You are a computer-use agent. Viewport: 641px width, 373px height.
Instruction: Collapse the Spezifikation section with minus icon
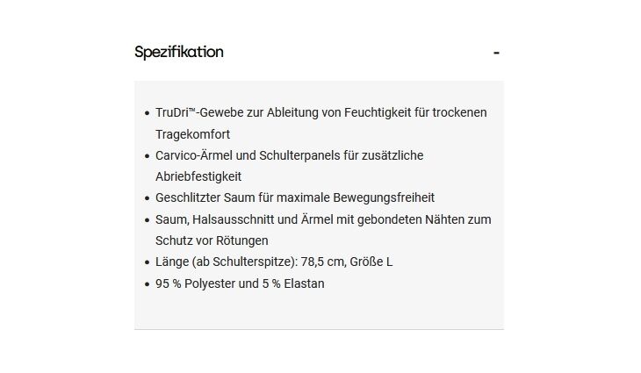(496, 53)
